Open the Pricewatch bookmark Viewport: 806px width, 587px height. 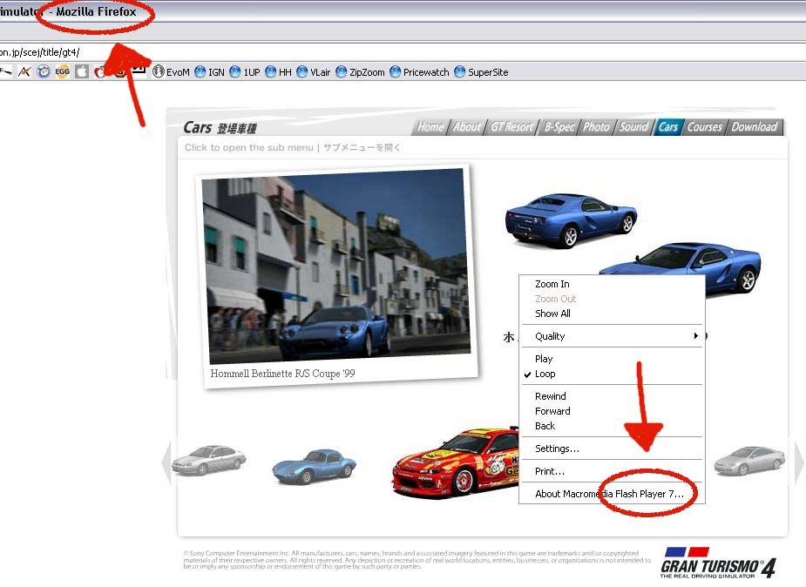[419, 72]
